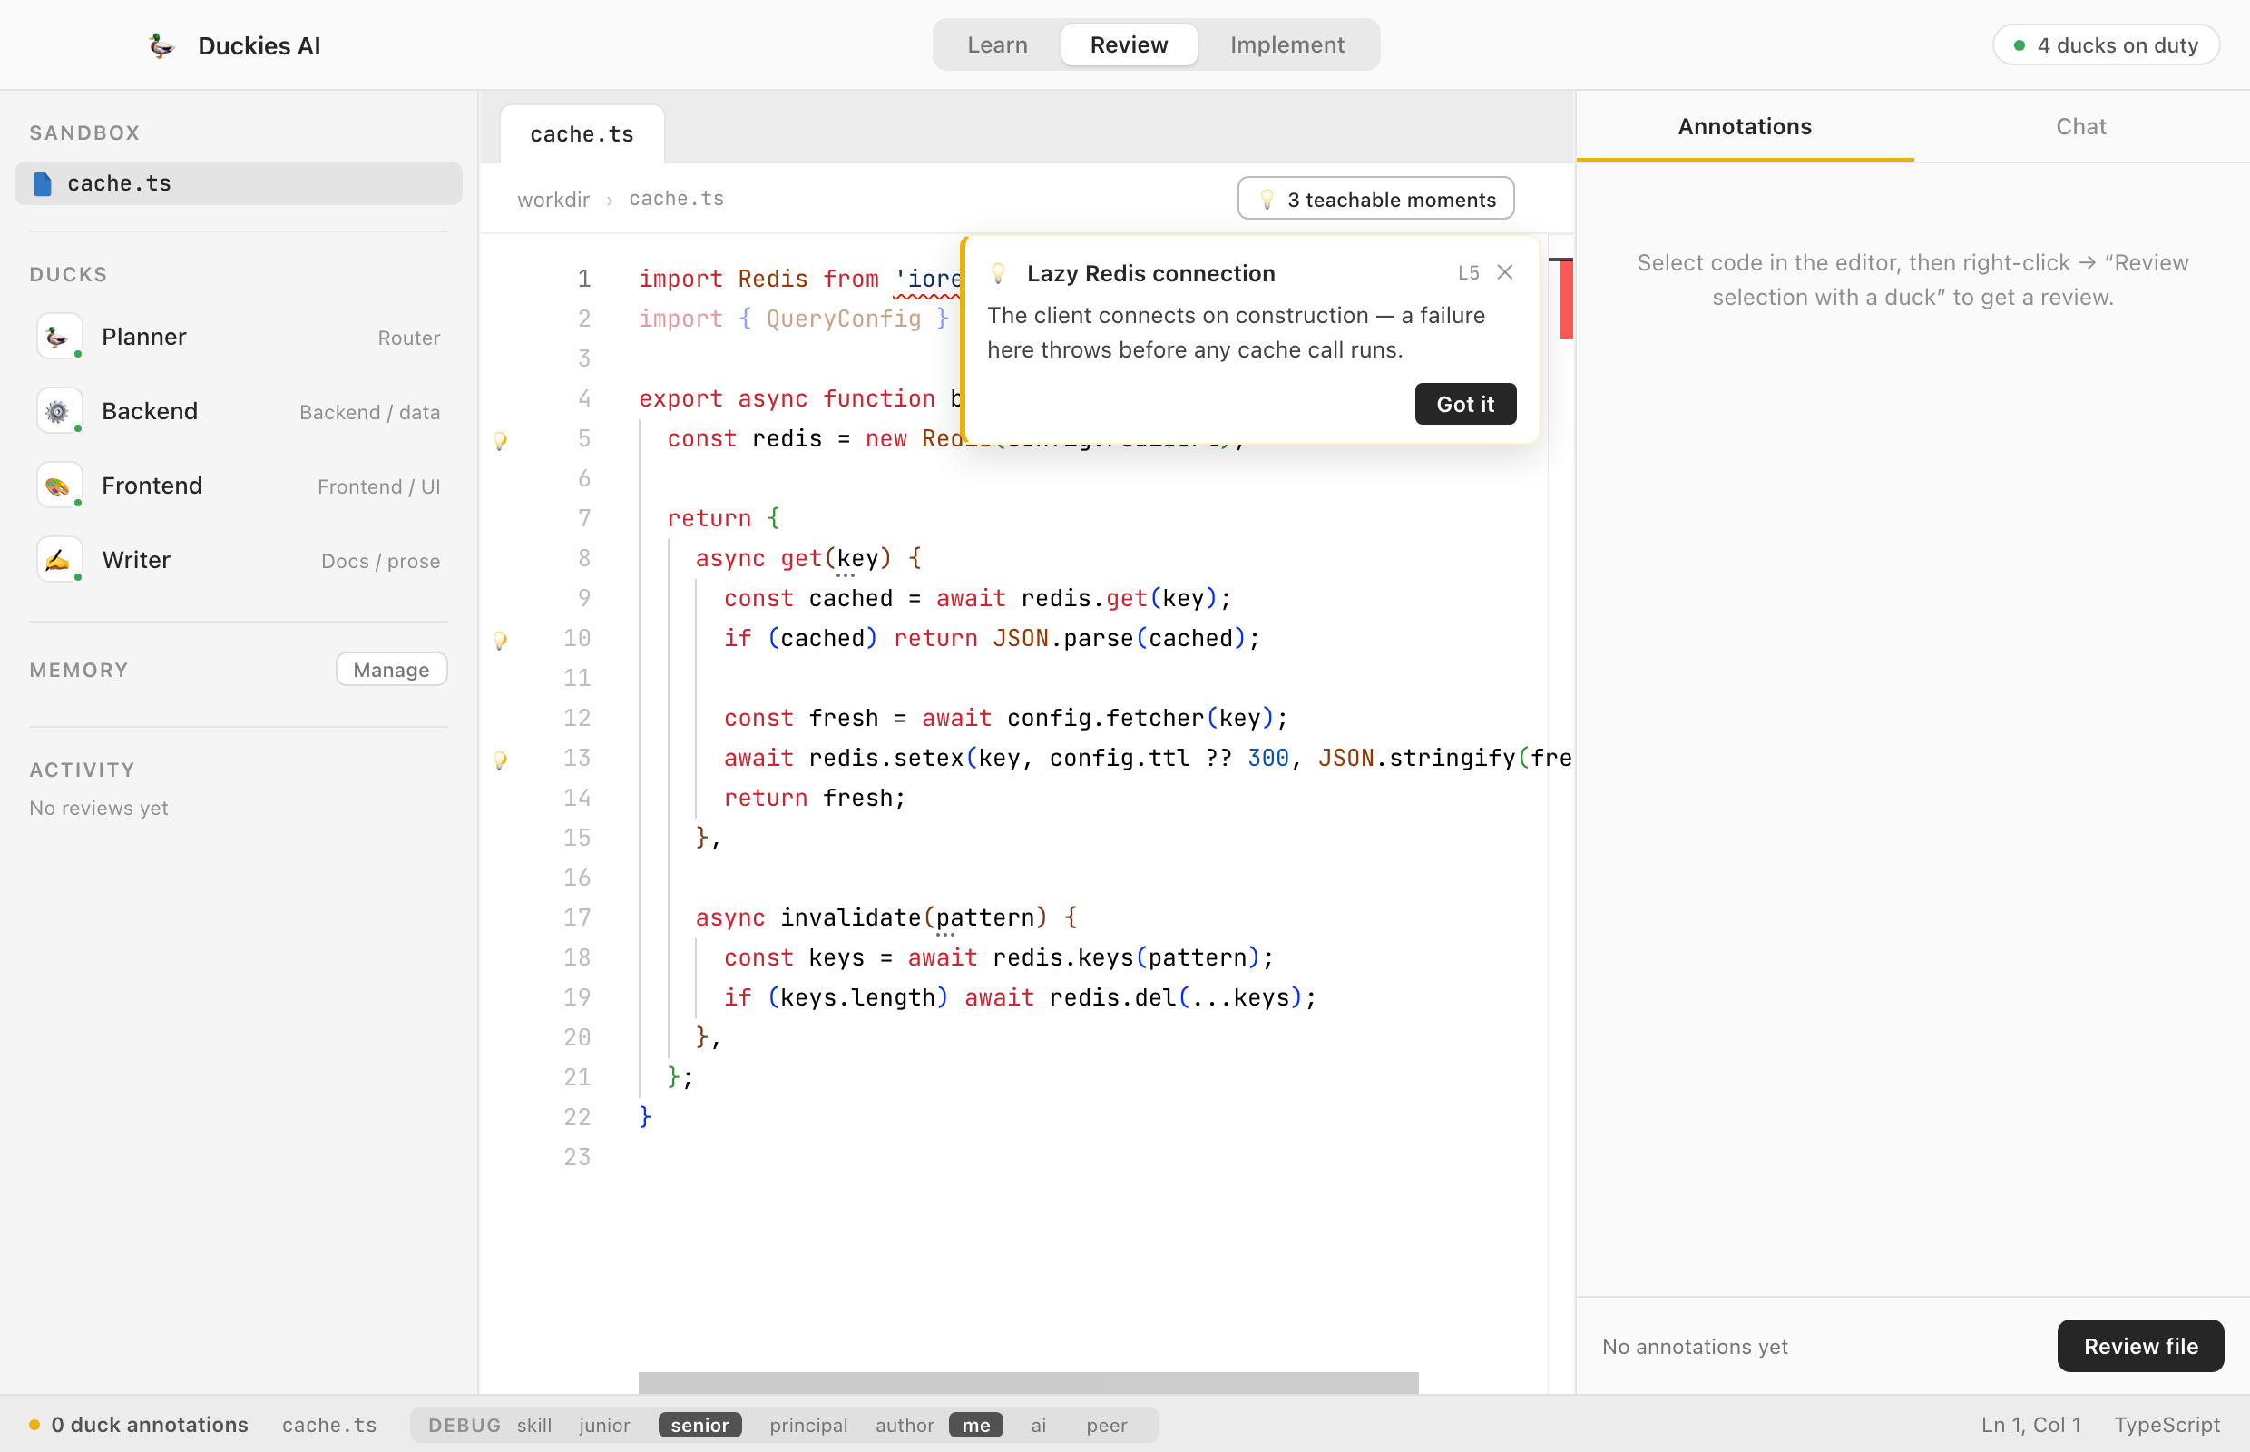Open the Annotations tab
Viewport: 2250px width, 1452px height.
[x=1744, y=126]
